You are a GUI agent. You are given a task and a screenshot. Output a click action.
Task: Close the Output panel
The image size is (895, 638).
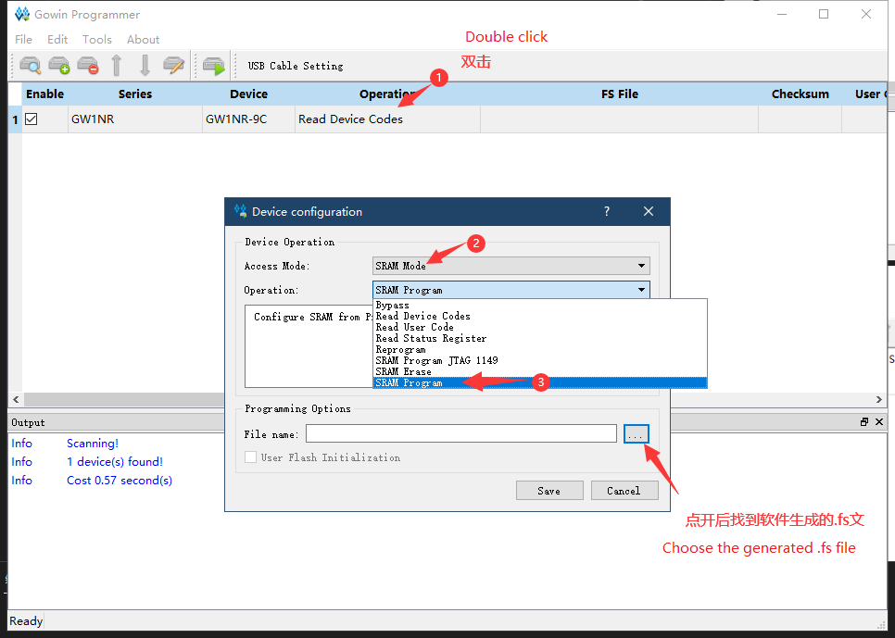(879, 421)
